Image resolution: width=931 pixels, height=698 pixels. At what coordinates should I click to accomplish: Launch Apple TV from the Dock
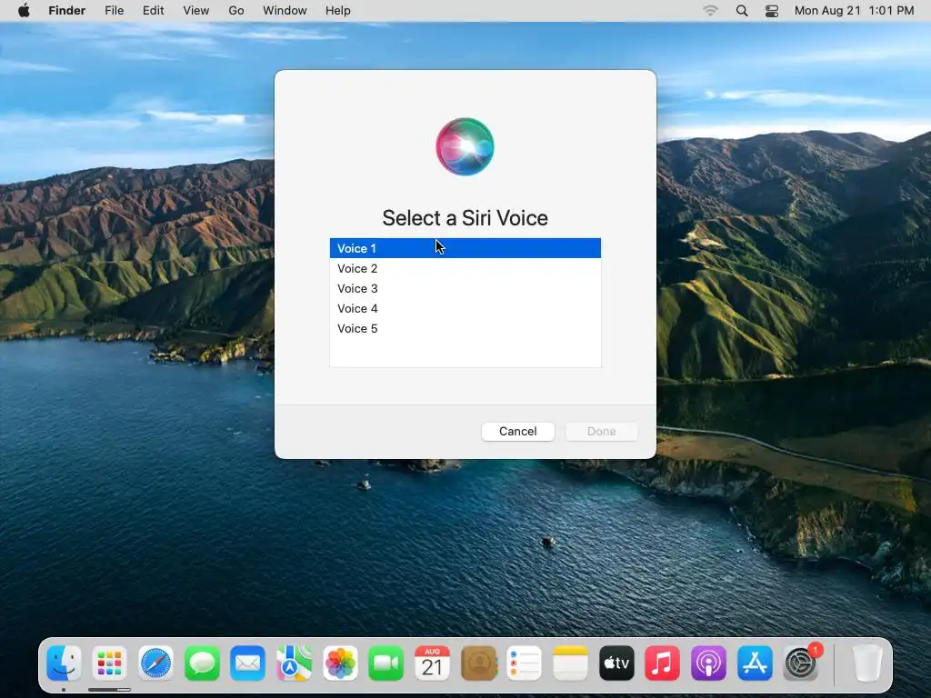[616, 663]
